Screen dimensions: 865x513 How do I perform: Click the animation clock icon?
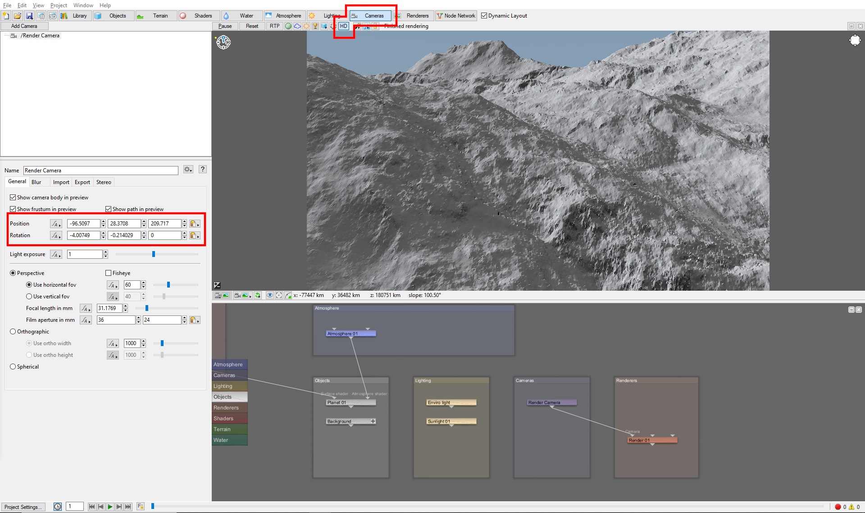[x=58, y=507]
